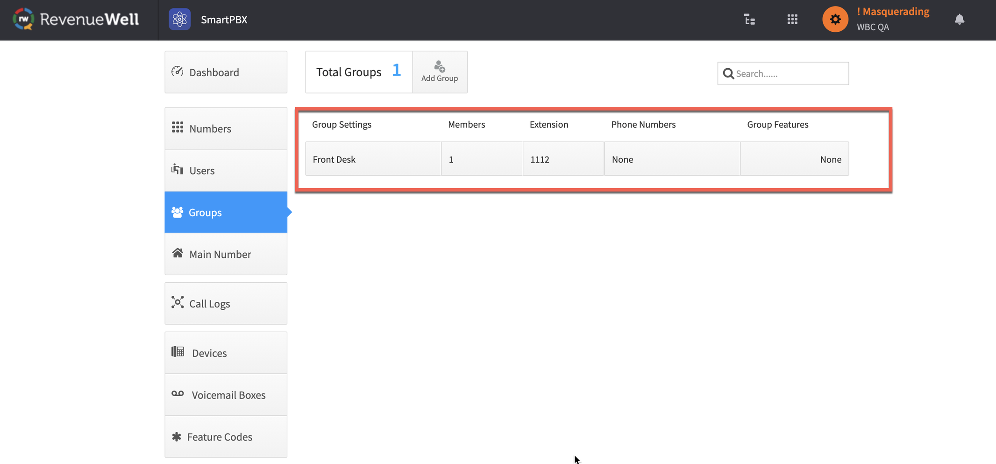Click the SmartPBX atom app icon
Viewport: 996px width, 464px height.
click(x=179, y=20)
